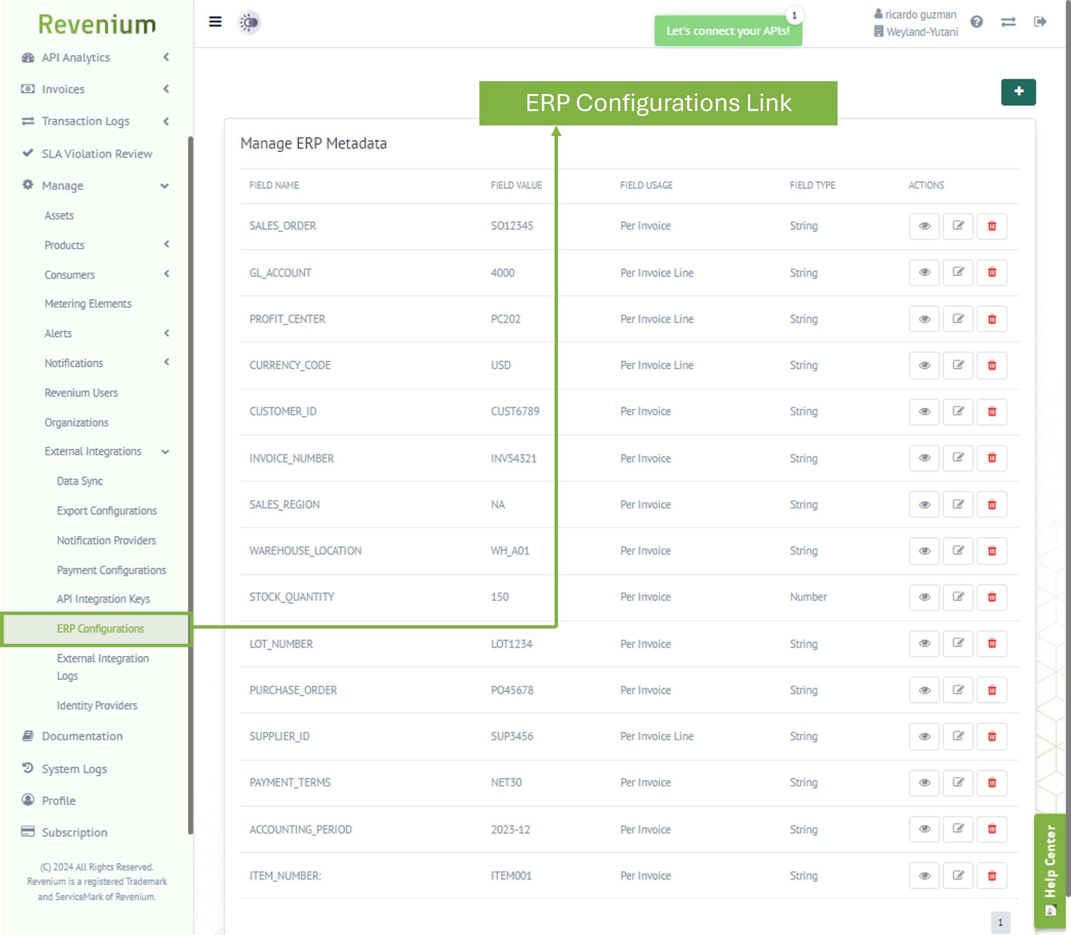Viewport: 1071px width, 935px height.
Task: Collapse the Manage section
Action: pyautogui.click(x=63, y=186)
